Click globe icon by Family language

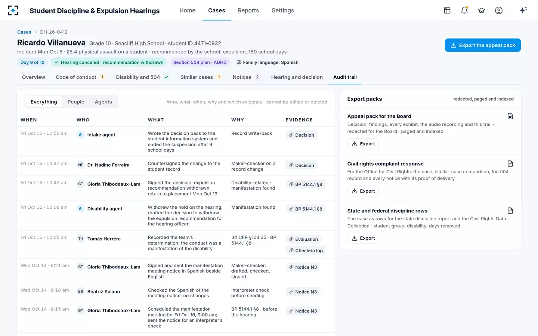point(239,62)
